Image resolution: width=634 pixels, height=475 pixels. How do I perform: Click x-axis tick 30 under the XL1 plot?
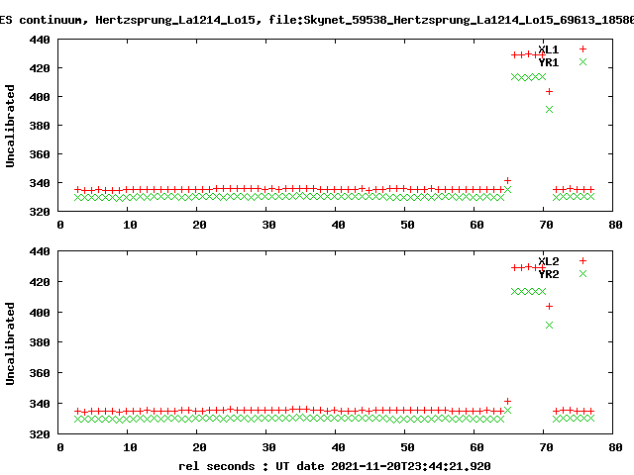(x=268, y=225)
